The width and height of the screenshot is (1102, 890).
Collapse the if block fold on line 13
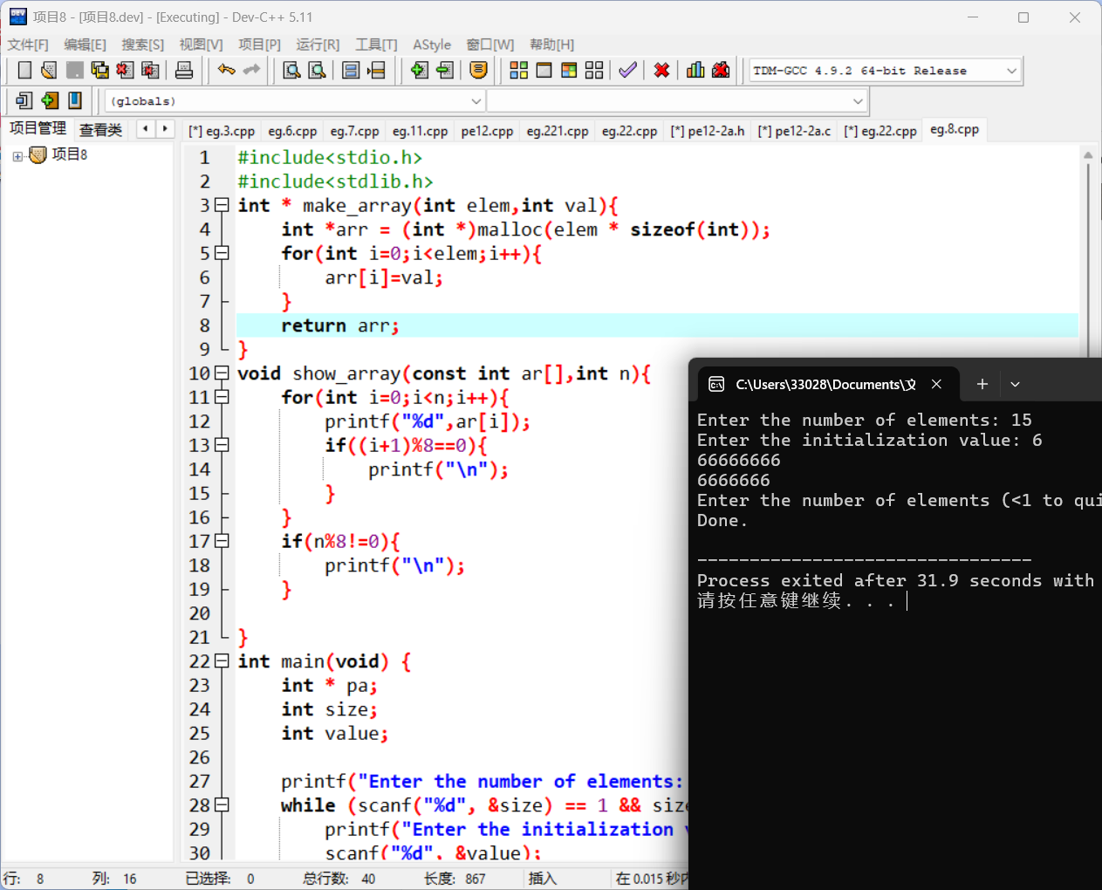222,445
